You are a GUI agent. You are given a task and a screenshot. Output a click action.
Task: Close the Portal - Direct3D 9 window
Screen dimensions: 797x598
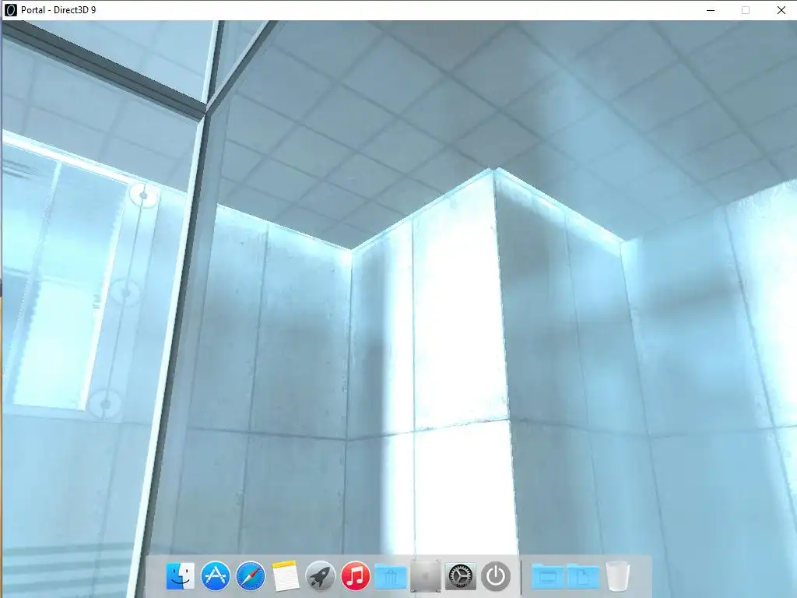[x=781, y=10]
